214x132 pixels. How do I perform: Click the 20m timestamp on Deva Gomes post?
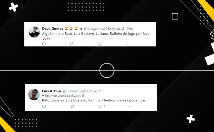coord(130,29)
